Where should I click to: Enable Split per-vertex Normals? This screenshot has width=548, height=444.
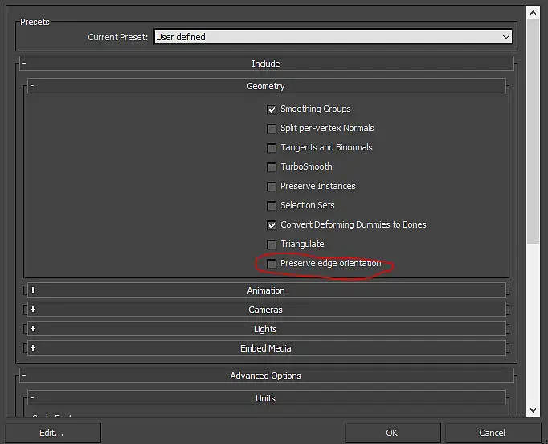(x=272, y=129)
